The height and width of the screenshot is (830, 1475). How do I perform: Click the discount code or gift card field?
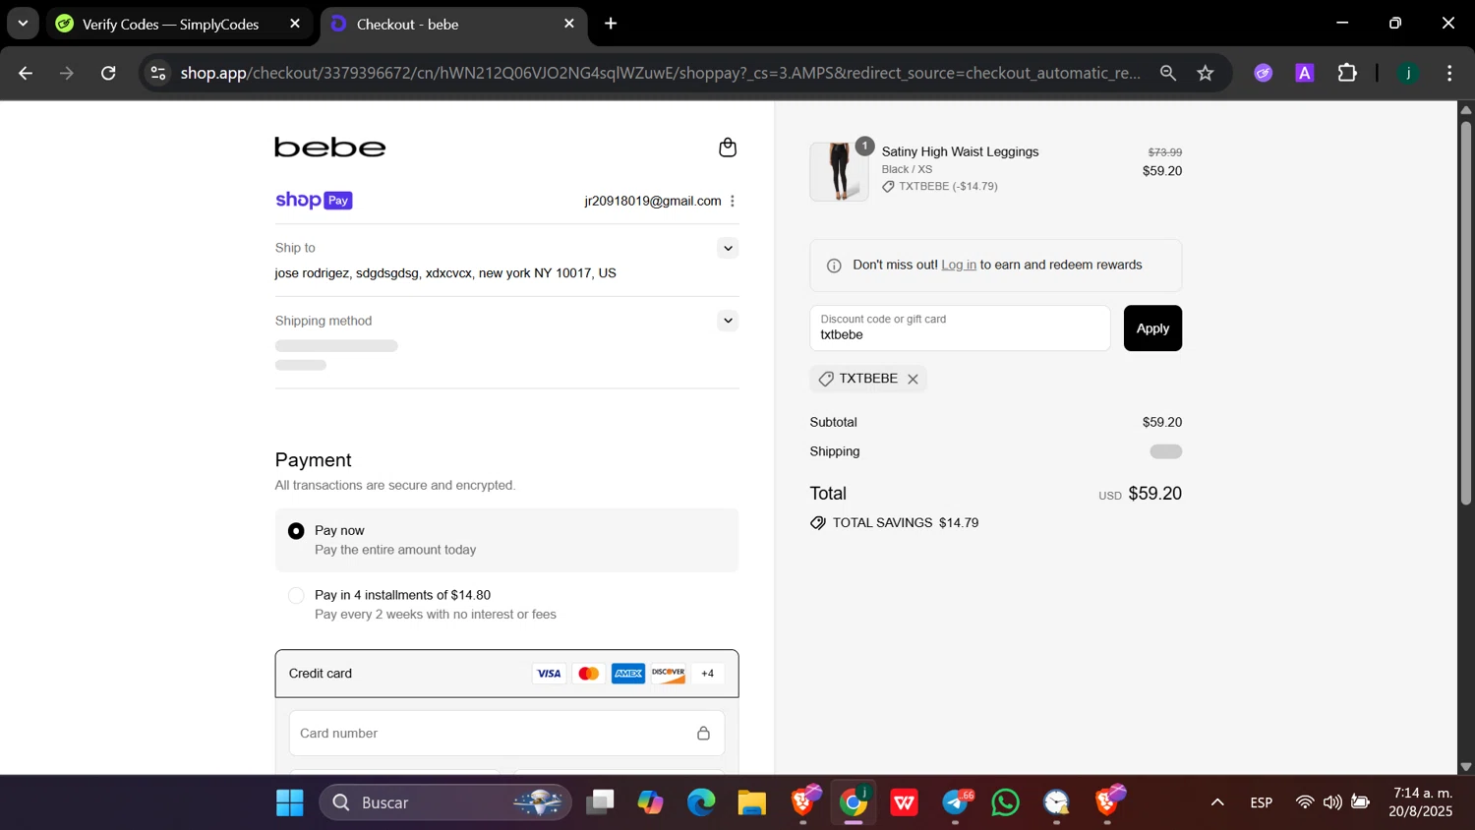(960, 328)
